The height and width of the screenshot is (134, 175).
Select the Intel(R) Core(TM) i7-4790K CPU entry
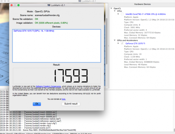[146, 14]
